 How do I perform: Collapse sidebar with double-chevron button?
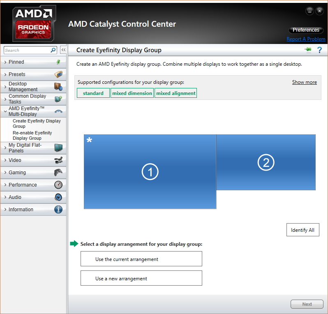[63, 50]
